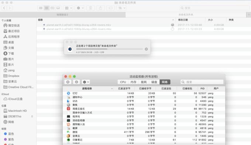Switch to the CPU tab

pos(123,82)
